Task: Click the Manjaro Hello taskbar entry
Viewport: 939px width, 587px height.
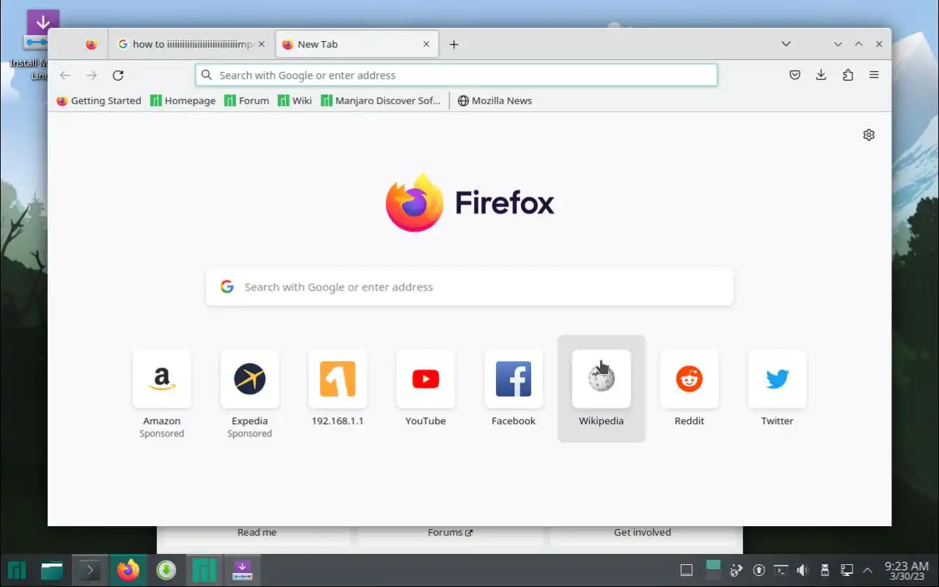Action: click(204, 569)
